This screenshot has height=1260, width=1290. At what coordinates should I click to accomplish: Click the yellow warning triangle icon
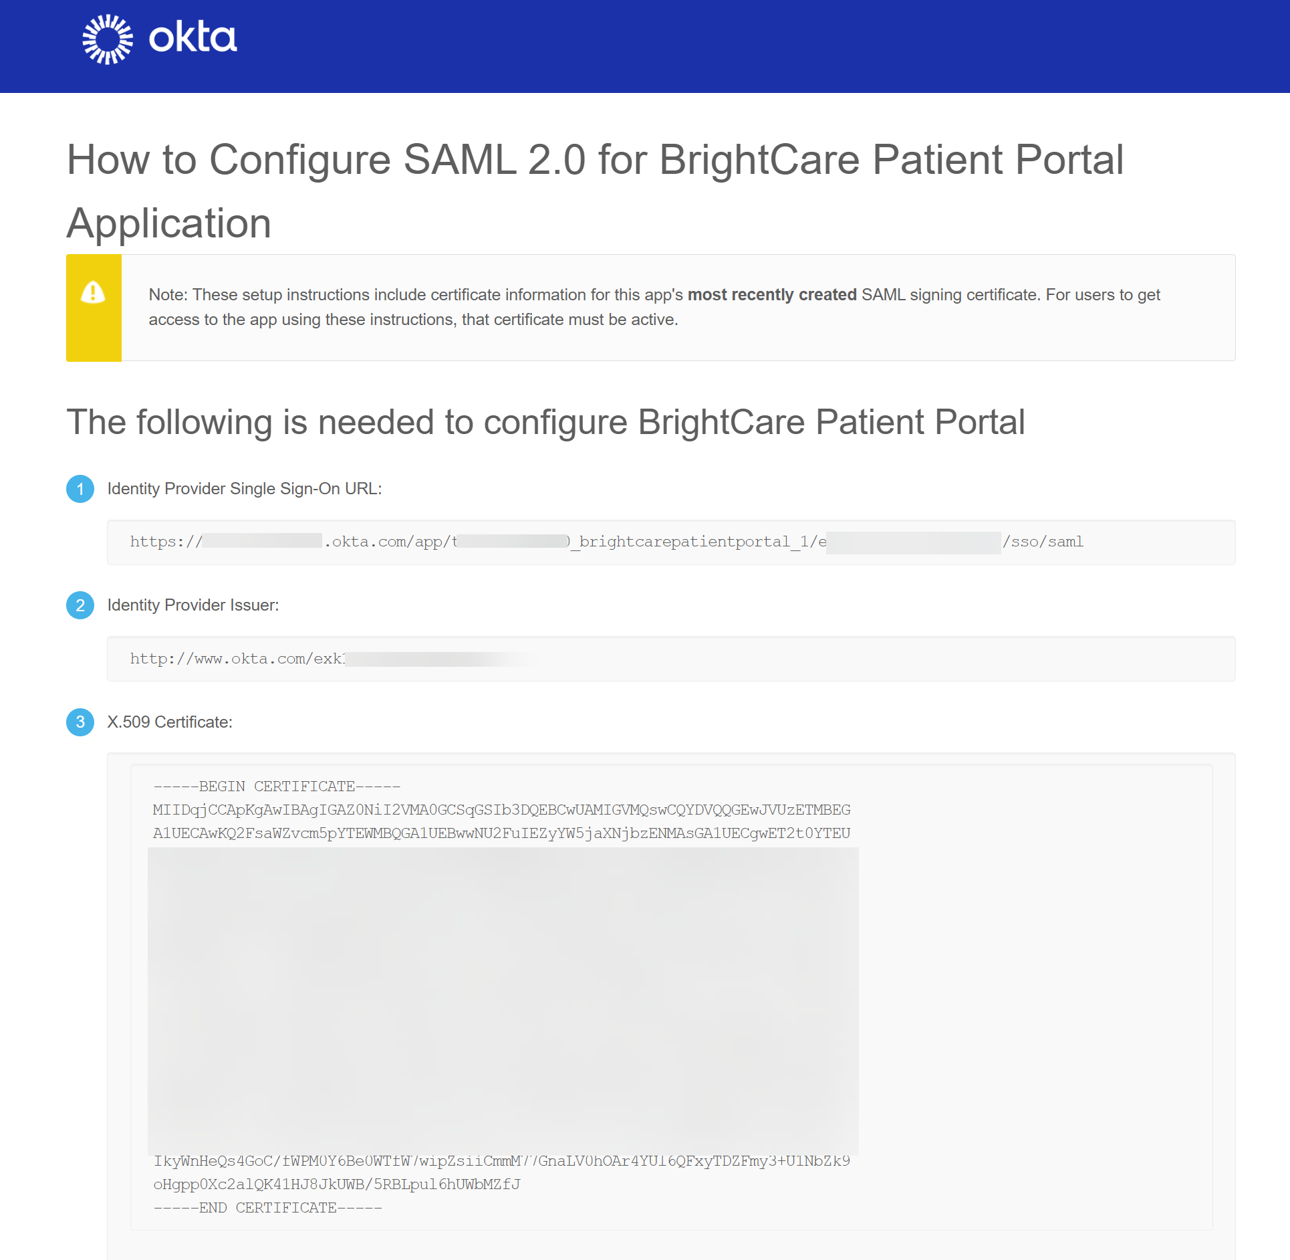(x=93, y=292)
